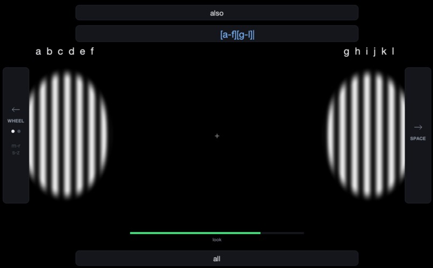
Task: Select the right striped g-l grating
Action: (x=366, y=135)
